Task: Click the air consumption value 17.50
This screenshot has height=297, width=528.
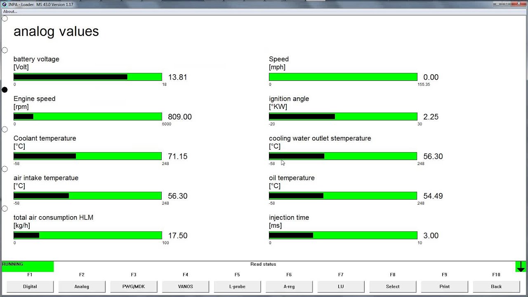Action: 178,236
